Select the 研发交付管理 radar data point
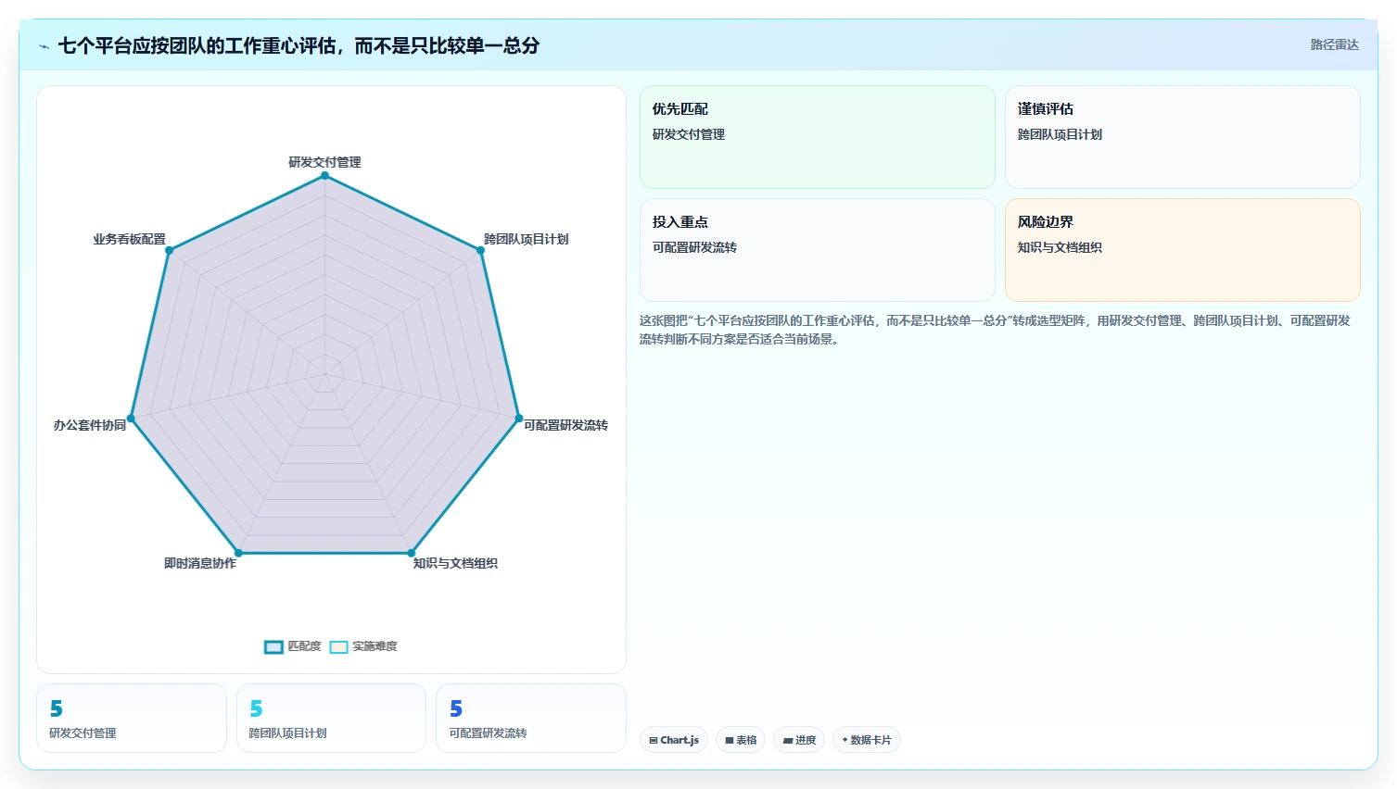The height and width of the screenshot is (789, 1397). click(324, 175)
